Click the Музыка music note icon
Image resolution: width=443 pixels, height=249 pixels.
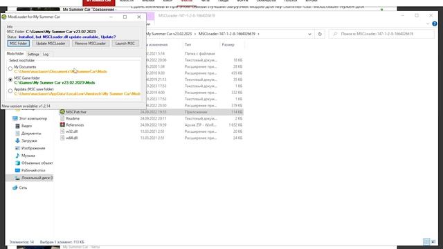pos(17,156)
